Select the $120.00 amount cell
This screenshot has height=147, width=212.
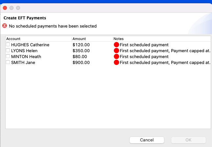81,45
